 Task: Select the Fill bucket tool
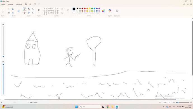pyautogui.click(x=29, y=9)
